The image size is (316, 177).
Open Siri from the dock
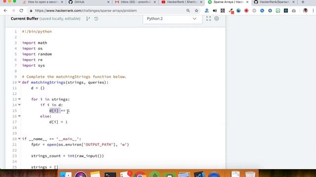[x=81, y=175]
